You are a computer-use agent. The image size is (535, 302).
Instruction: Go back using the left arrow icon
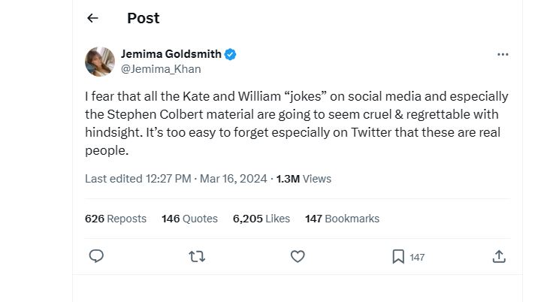click(92, 18)
